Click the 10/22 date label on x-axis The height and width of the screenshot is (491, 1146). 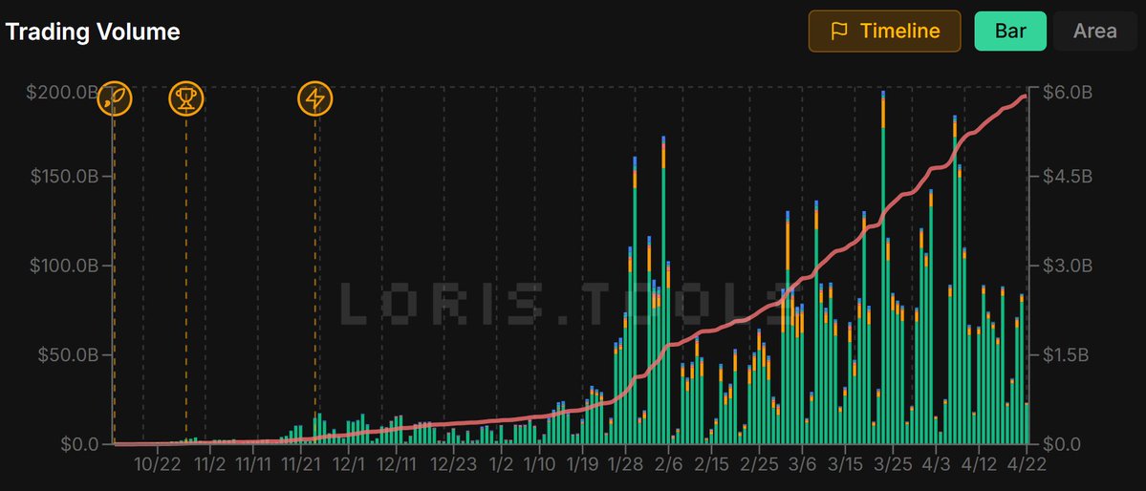point(157,464)
